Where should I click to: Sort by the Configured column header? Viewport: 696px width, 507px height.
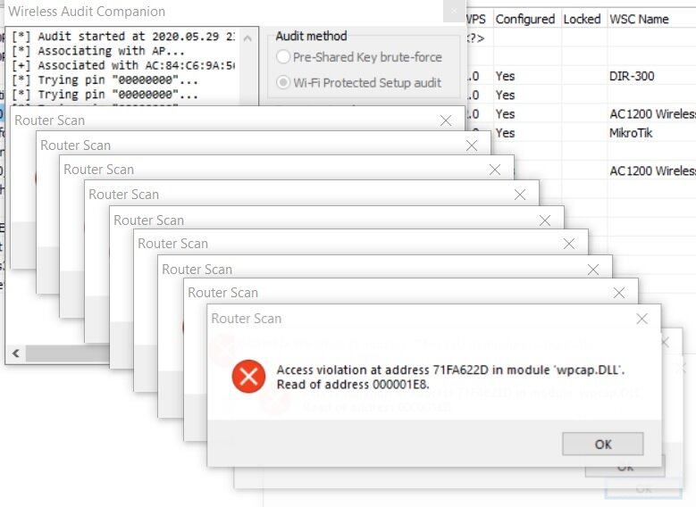pos(524,19)
